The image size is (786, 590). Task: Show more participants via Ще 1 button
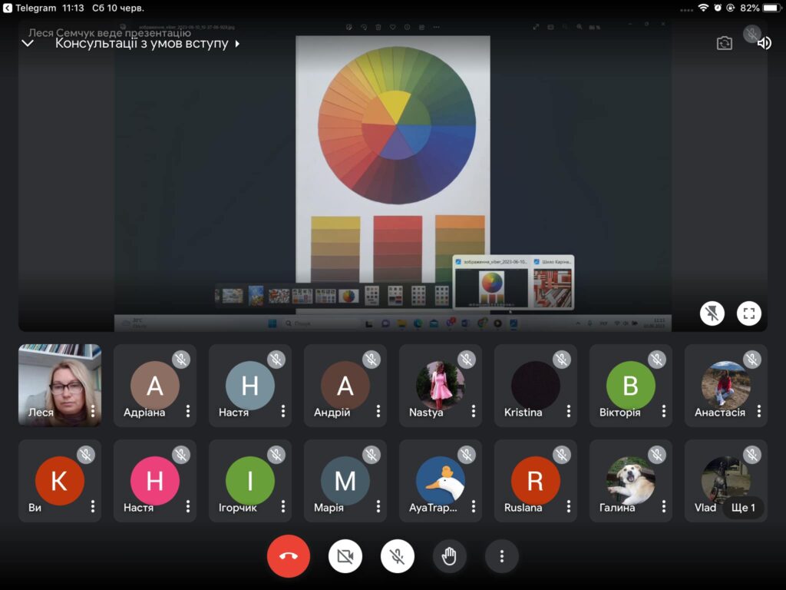743,508
